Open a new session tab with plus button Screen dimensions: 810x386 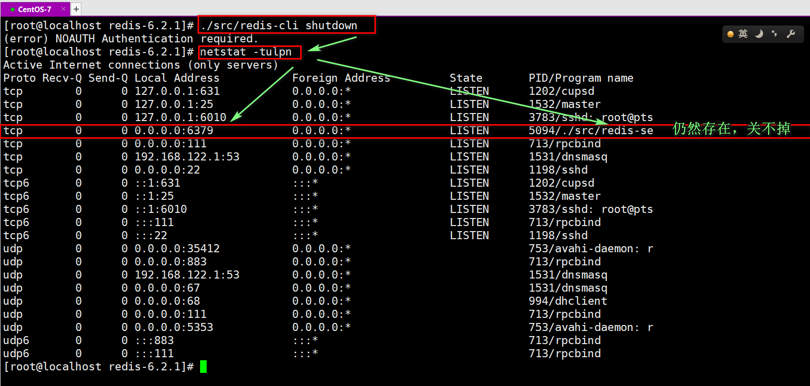click(76, 9)
